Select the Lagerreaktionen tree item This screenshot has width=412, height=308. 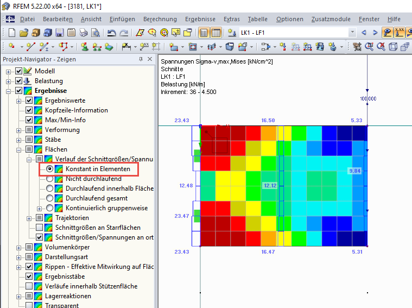tap(68, 296)
